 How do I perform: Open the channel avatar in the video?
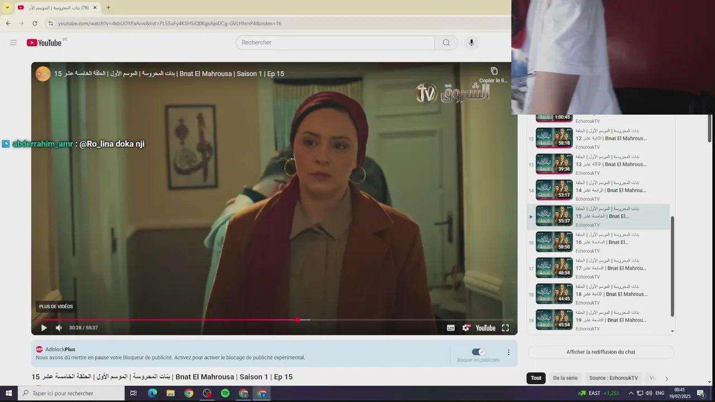[x=43, y=74]
